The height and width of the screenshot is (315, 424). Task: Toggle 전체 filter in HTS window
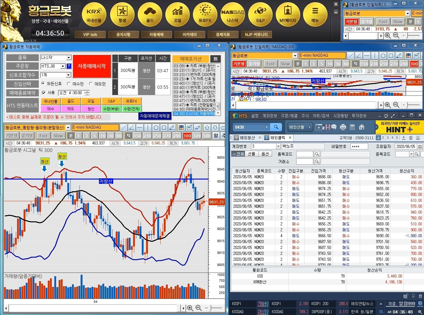(239, 154)
